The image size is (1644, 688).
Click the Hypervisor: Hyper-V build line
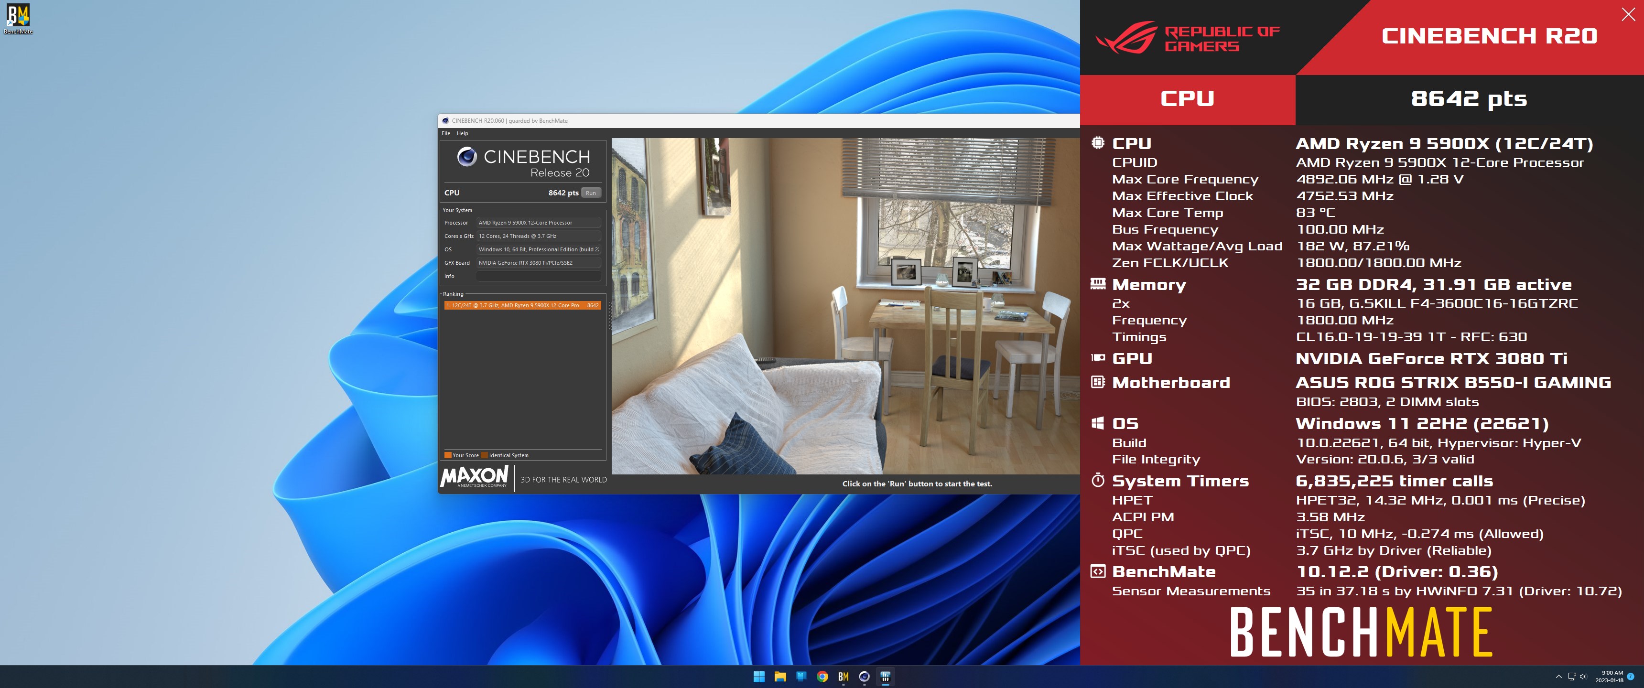1438,443
